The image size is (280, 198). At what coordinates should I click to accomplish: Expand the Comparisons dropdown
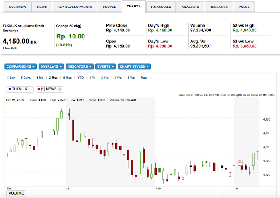21,66
